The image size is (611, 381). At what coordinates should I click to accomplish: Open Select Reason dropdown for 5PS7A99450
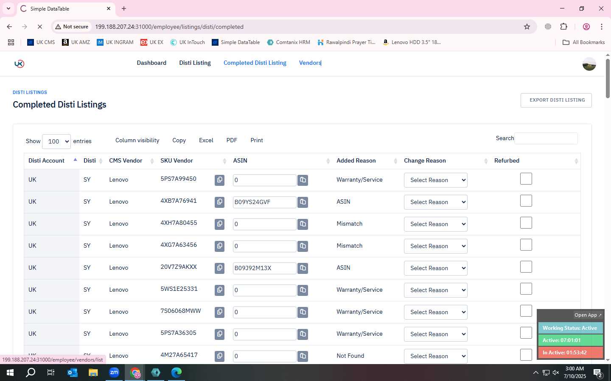[x=435, y=180]
